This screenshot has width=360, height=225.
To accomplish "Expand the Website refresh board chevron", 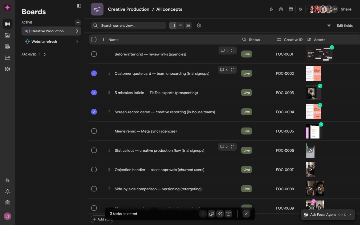I will [x=77, y=41].
